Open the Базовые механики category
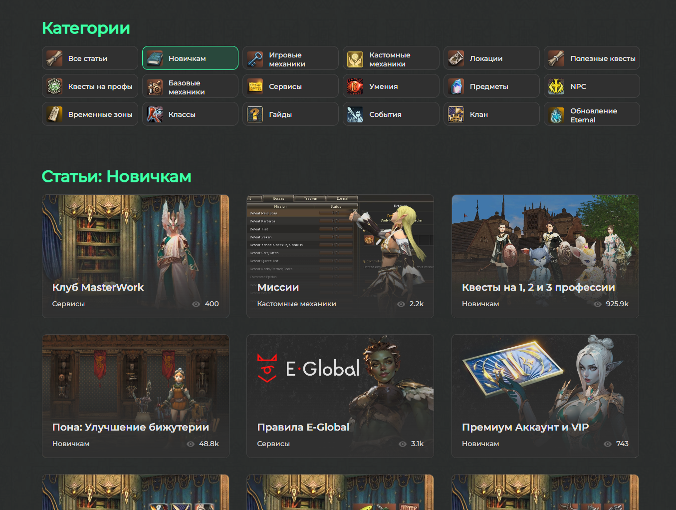Screen dimensions: 676x510 (190, 86)
